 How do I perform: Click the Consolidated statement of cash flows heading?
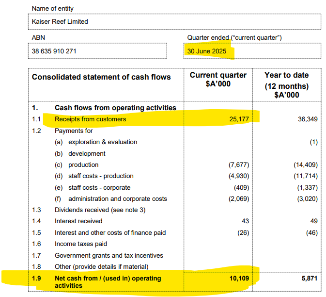point(101,77)
